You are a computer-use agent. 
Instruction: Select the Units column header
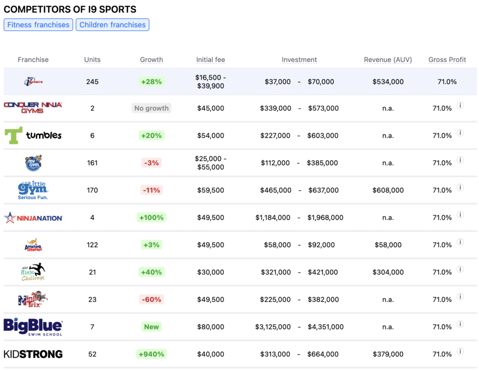92,59
